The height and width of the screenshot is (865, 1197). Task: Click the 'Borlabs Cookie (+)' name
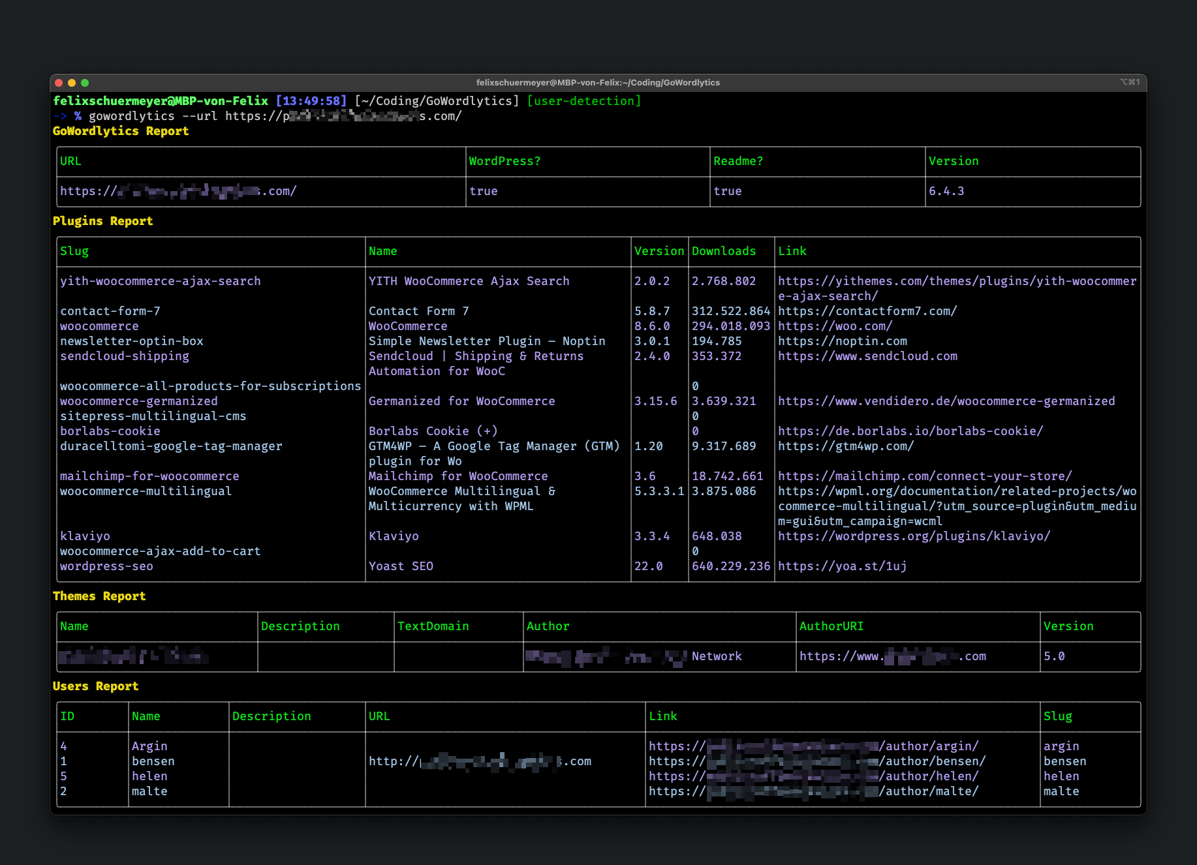click(x=433, y=431)
